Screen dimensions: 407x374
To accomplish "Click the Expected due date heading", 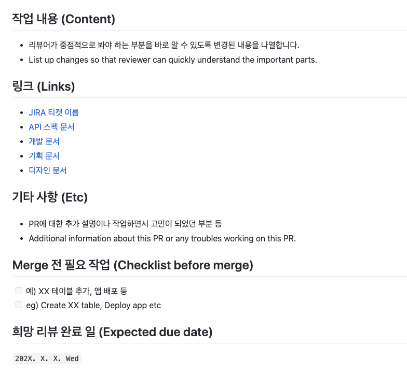I will pos(112,332).
